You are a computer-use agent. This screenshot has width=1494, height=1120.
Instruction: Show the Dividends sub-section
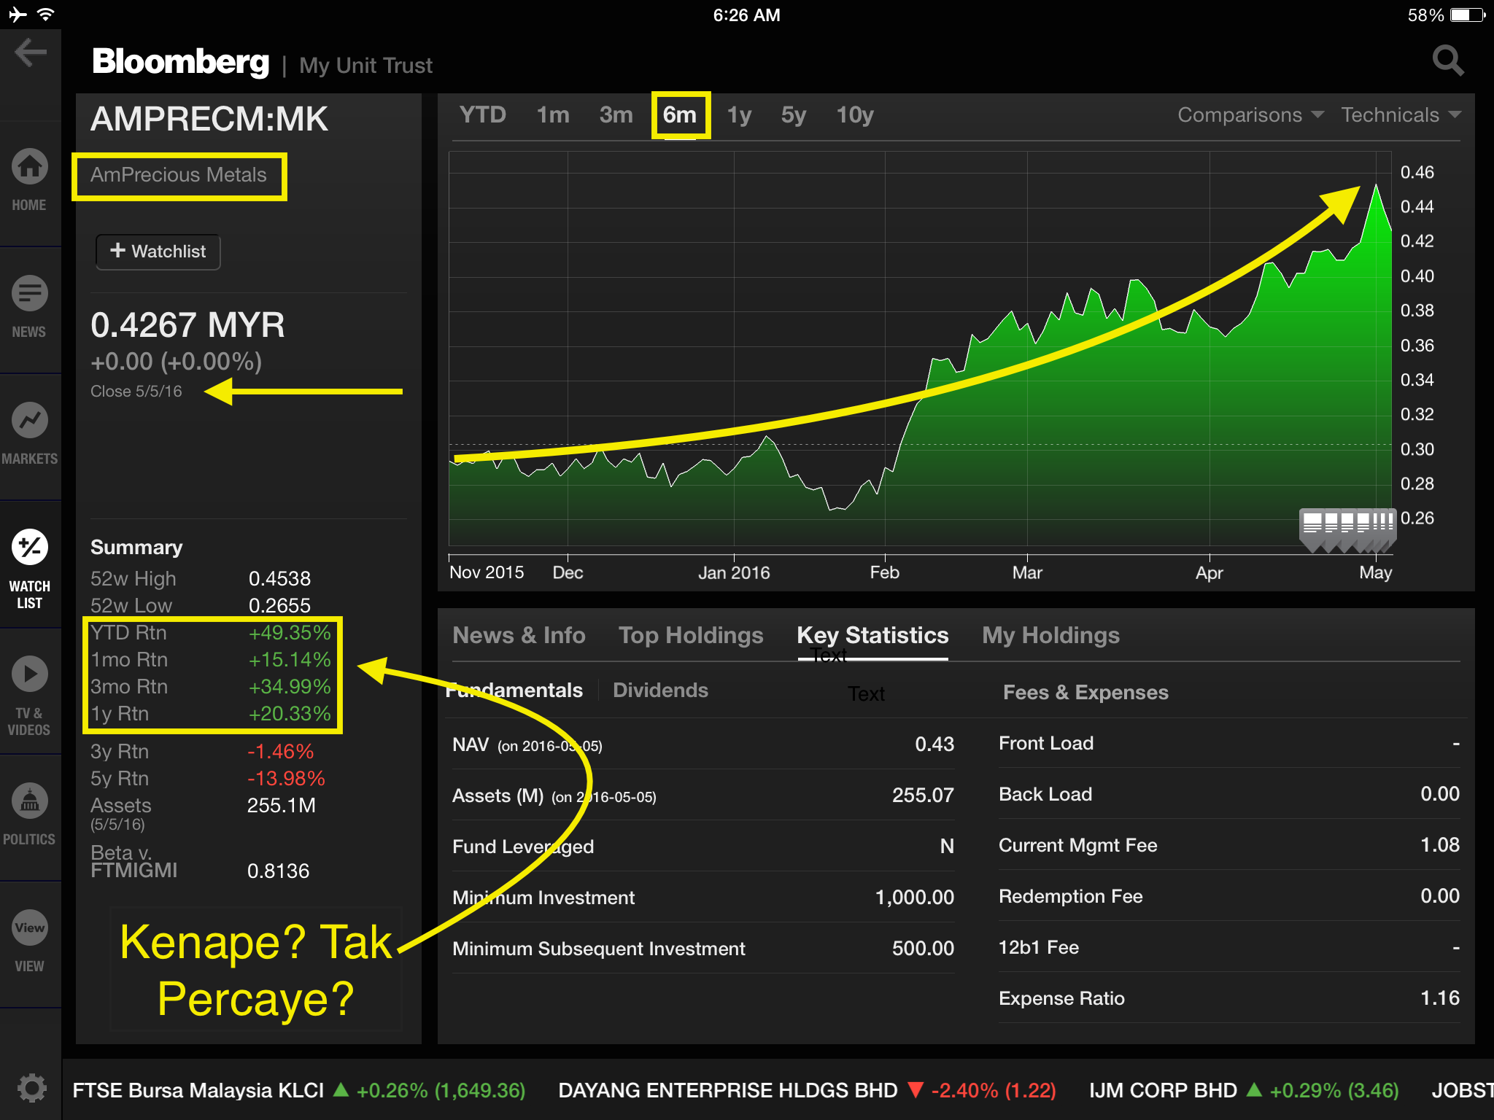click(x=660, y=691)
